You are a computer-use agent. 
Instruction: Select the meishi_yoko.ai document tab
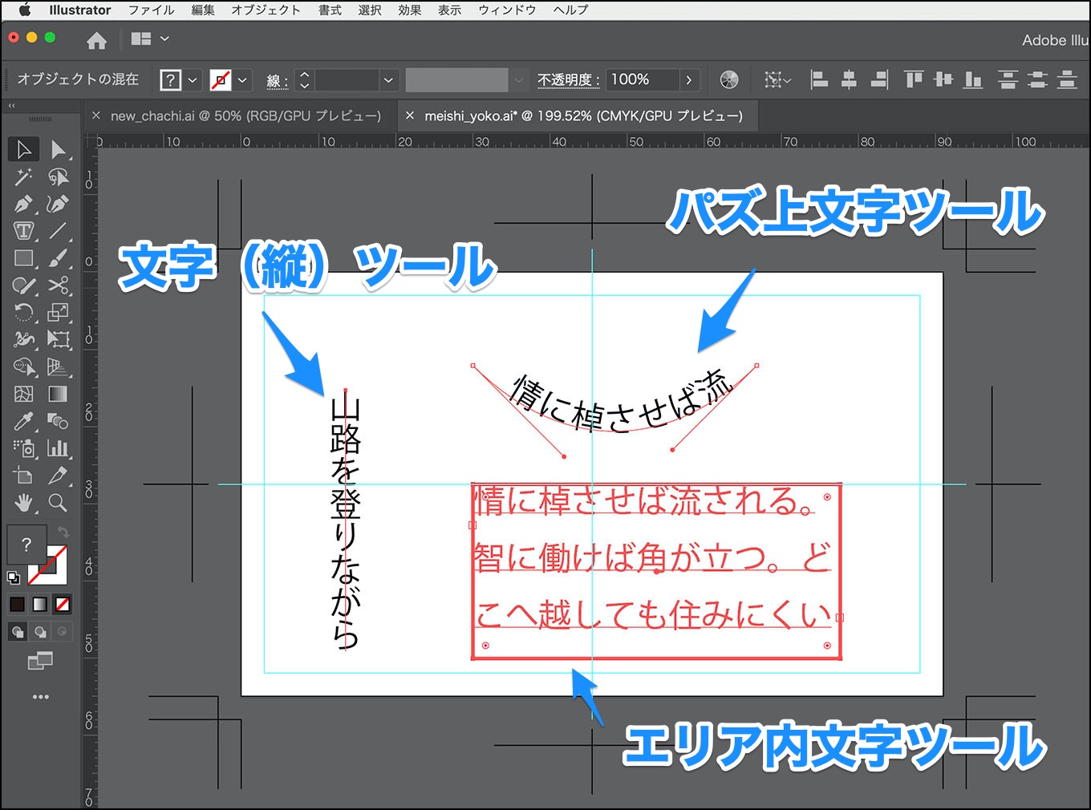[x=583, y=116]
